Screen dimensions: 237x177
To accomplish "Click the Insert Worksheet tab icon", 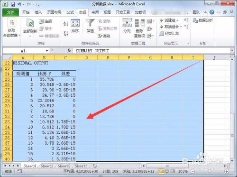I will (95, 166).
